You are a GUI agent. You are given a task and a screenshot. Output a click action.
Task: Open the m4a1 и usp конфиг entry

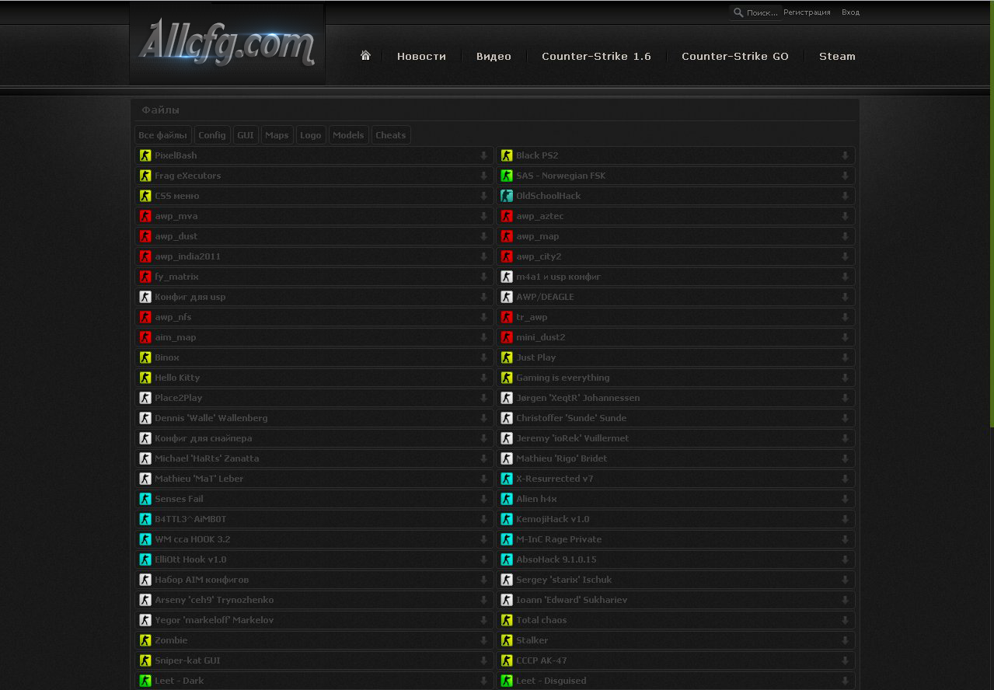point(675,277)
